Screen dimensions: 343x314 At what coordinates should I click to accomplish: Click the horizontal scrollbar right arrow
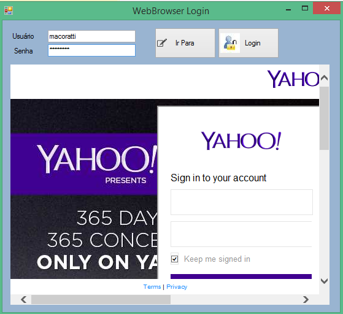click(x=306, y=299)
